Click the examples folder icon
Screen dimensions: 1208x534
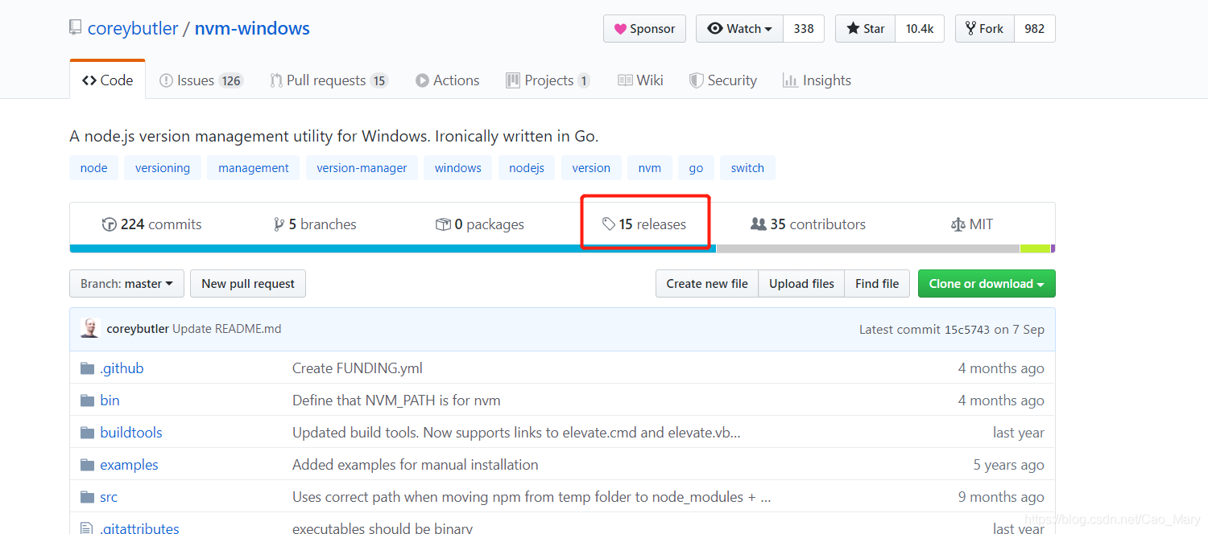pos(88,465)
